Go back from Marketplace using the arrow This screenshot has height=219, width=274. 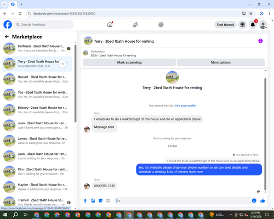[x=7, y=37]
